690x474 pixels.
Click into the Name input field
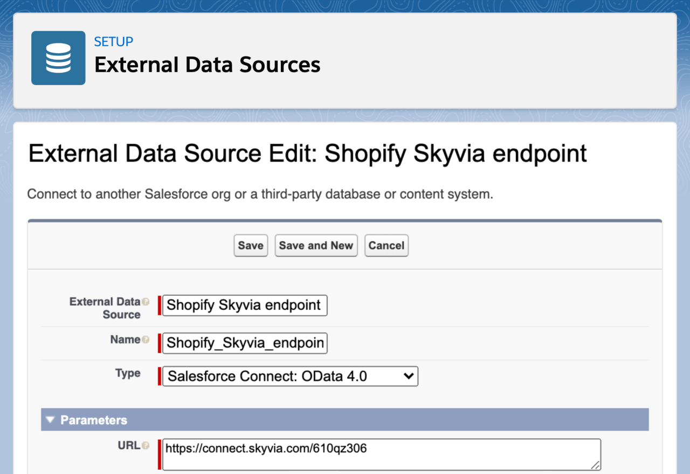coord(244,343)
